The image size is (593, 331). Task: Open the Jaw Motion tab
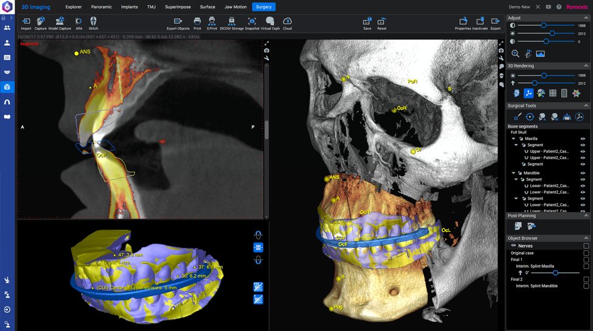[x=235, y=7]
